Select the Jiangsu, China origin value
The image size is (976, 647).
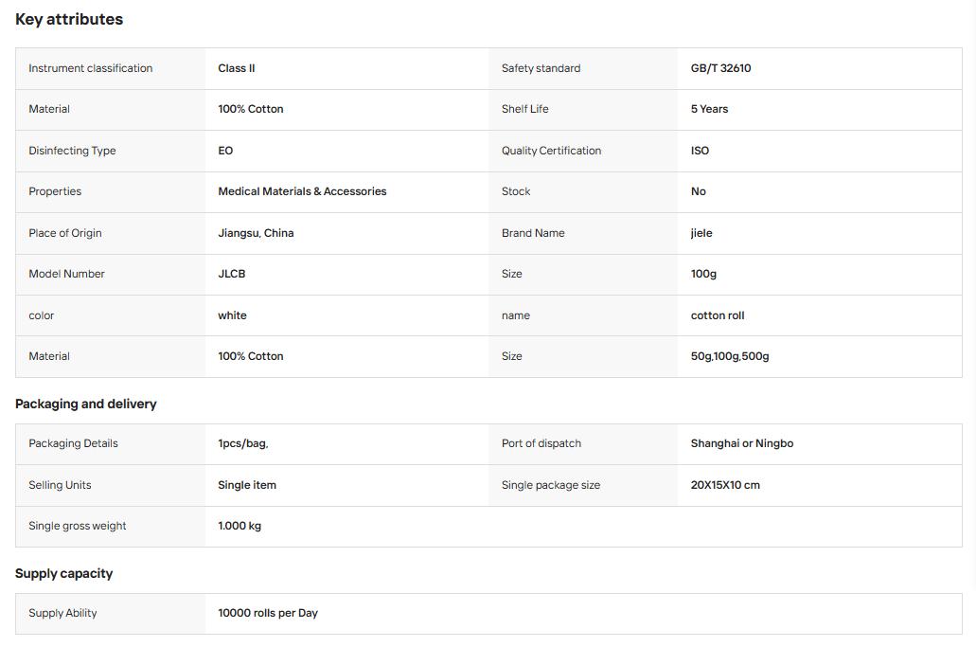click(x=256, y=233)
